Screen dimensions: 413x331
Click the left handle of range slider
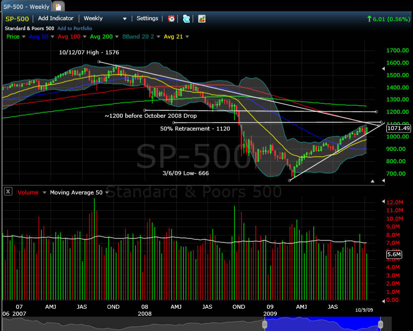(264, 325)
